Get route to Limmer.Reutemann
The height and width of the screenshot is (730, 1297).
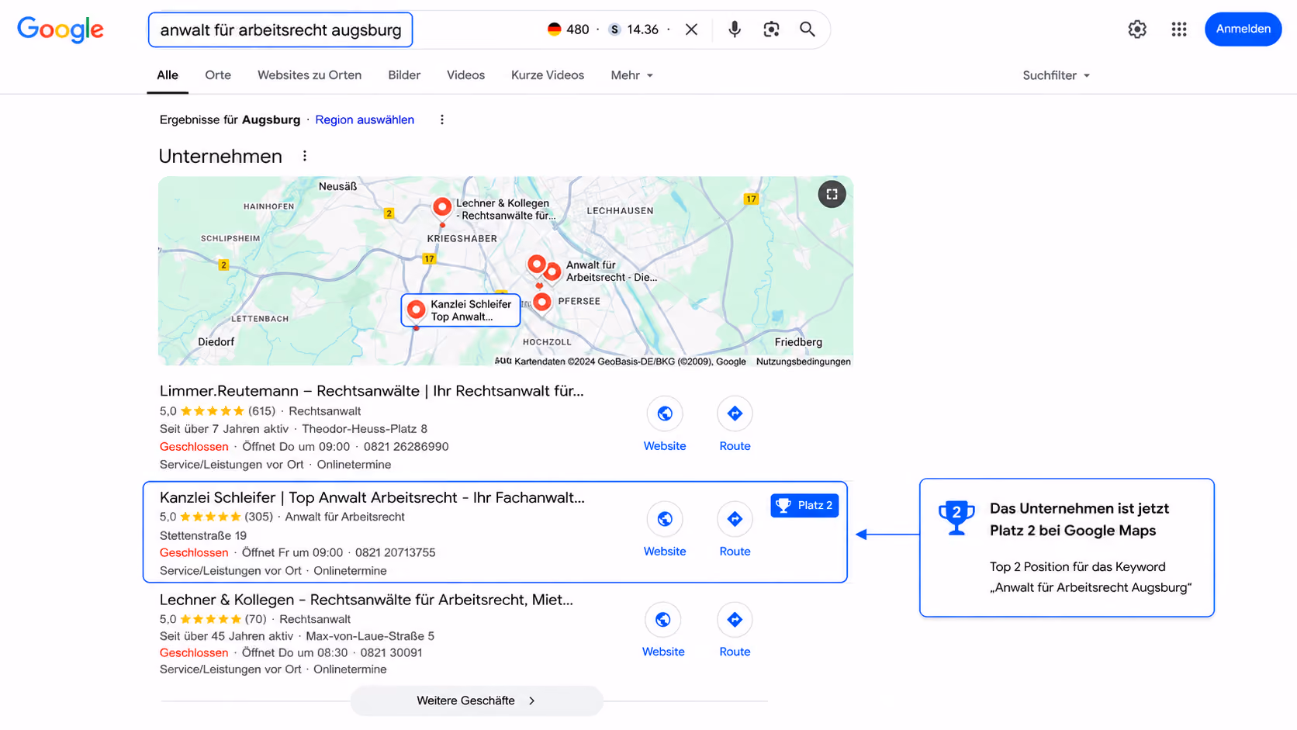[x=735, y=413]
